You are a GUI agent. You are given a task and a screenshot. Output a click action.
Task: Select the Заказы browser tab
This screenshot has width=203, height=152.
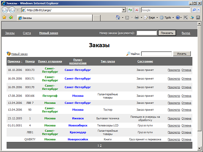[x=55, y=18]
